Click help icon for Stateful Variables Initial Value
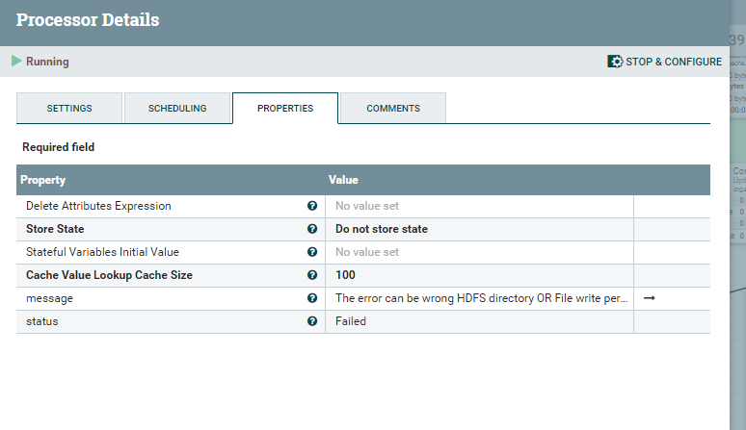The height and width of the screenshot is (430, 746). point(312,252)
